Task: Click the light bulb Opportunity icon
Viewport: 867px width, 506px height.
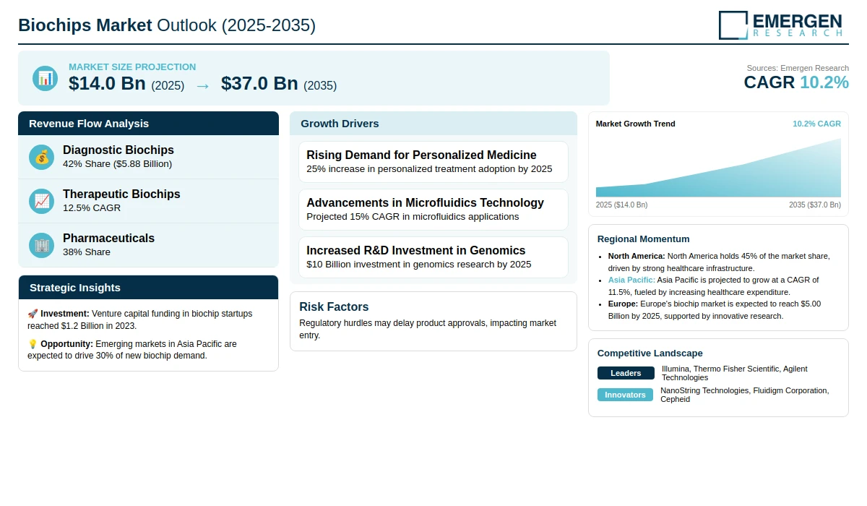Action: coord(33,344)
